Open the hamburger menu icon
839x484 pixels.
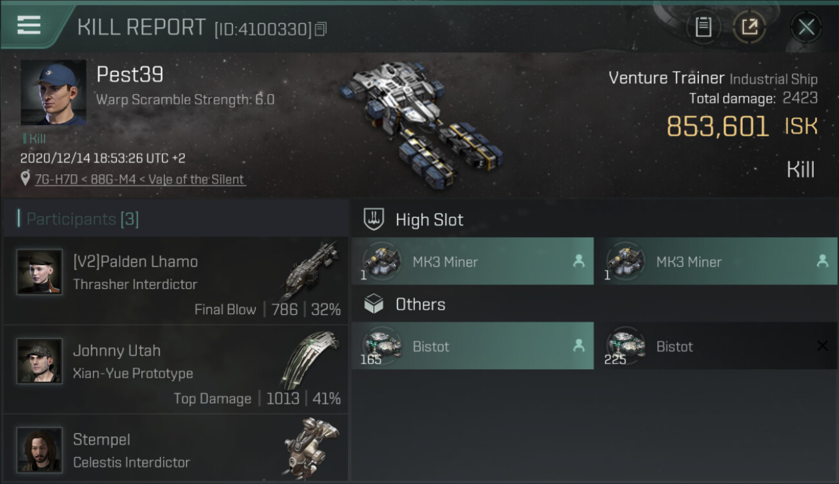point(29,25)
